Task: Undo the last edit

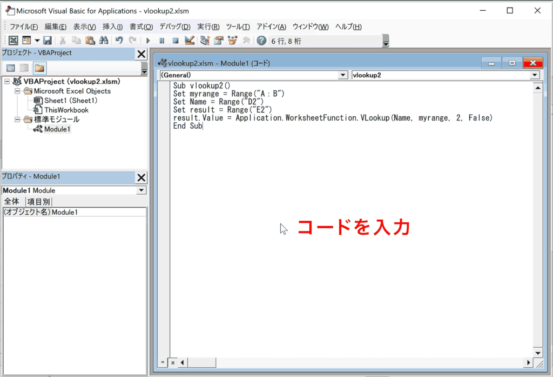Action: pyautogui.click(x=119, y=41)
